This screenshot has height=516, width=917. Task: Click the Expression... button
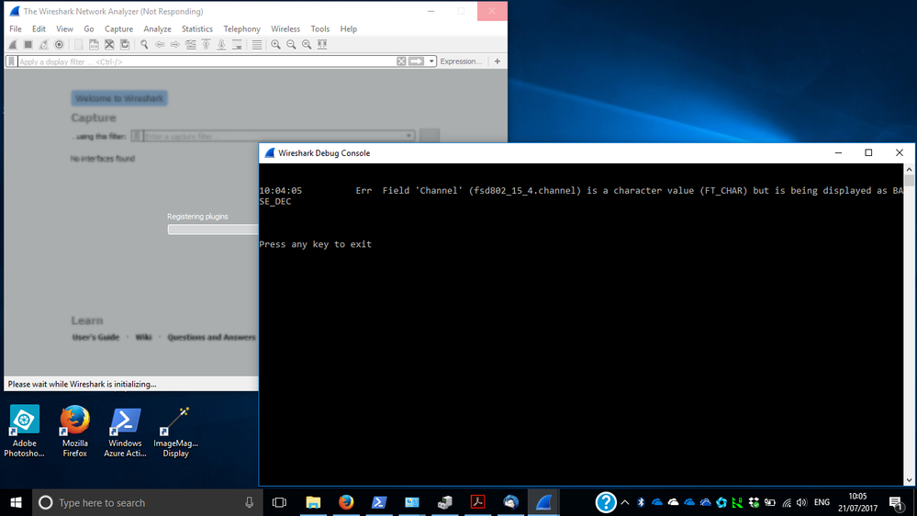461,62
